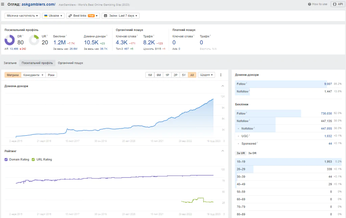Open the Зміни: Last 7 days dropdown
Screen dimensions: 346x218
point(121,16)
